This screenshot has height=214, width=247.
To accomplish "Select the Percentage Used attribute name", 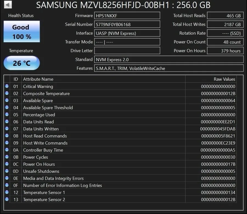I will coord(39,115).
